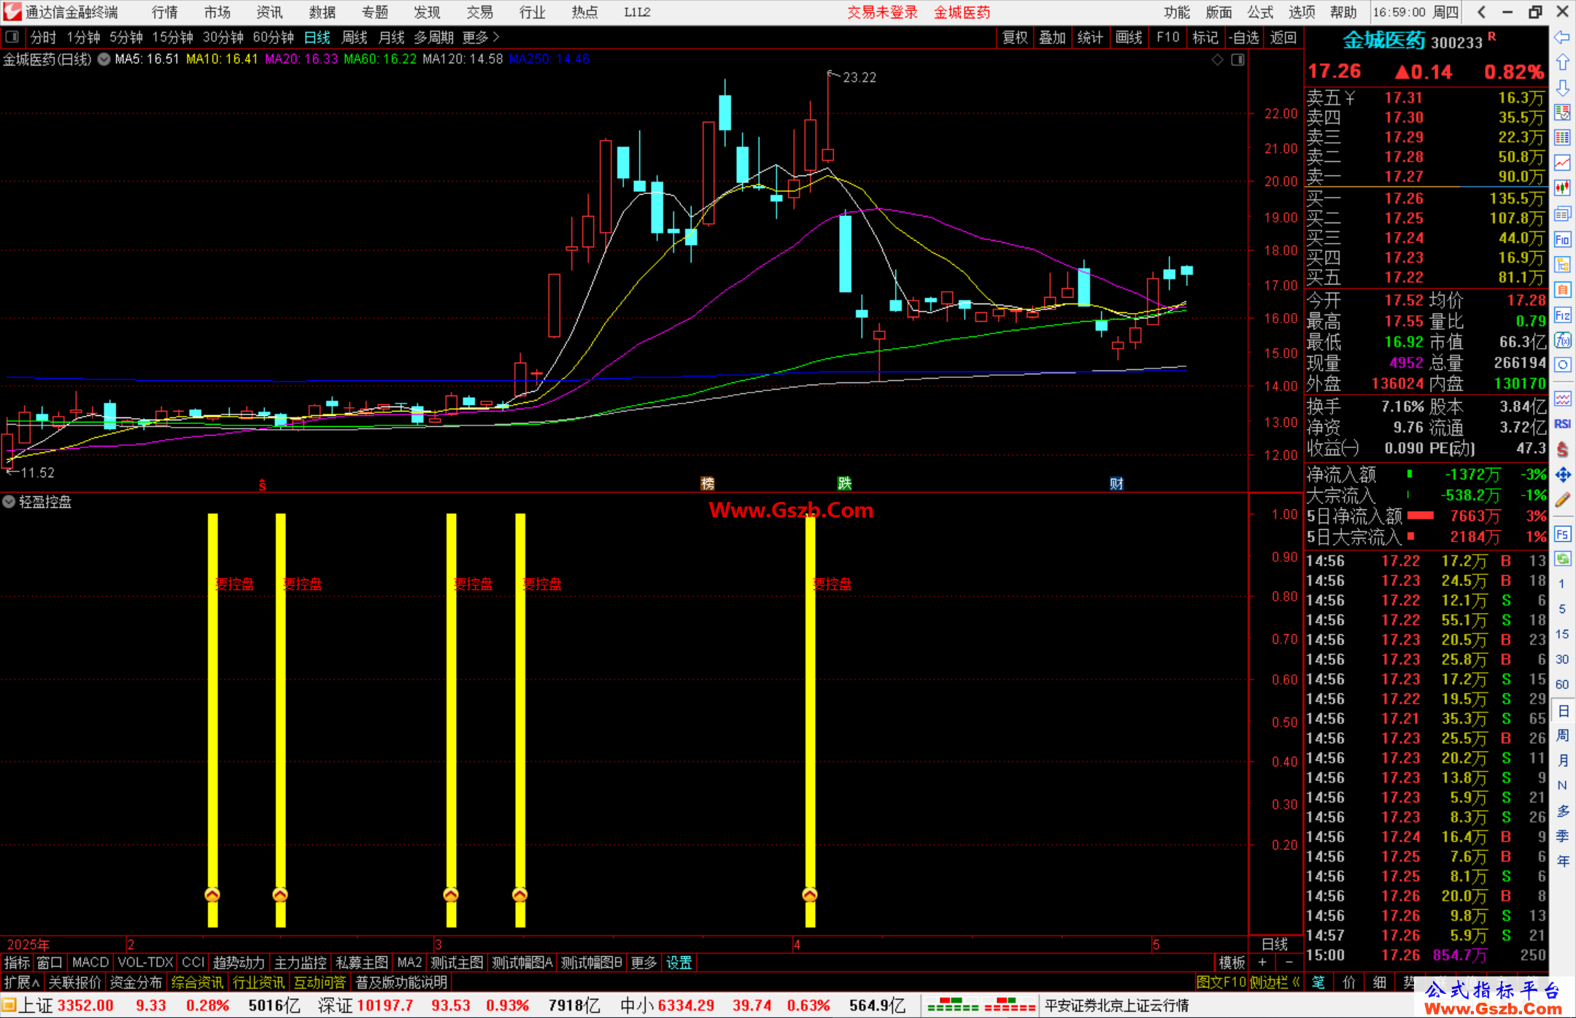Open the line trend chart sidebar icon
1576x1018 pixels.
[x=1562, y=162]
